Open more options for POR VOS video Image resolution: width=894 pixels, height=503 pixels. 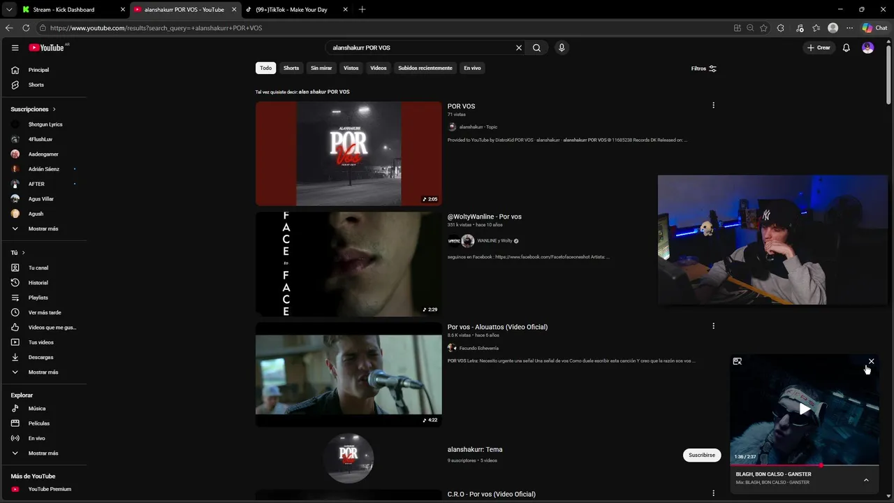713,105
